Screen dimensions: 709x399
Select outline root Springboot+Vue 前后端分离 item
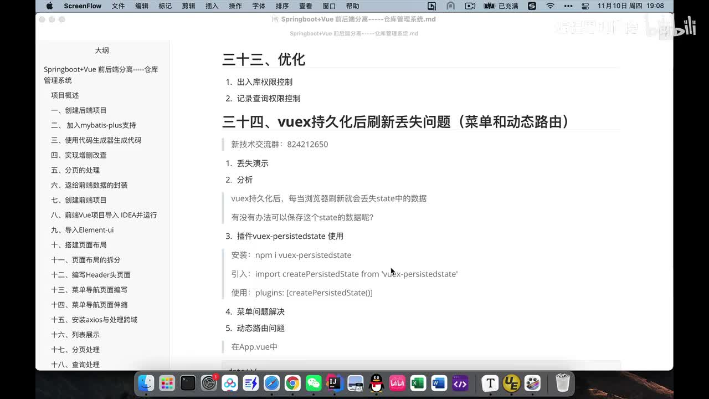tap(101, 75)
